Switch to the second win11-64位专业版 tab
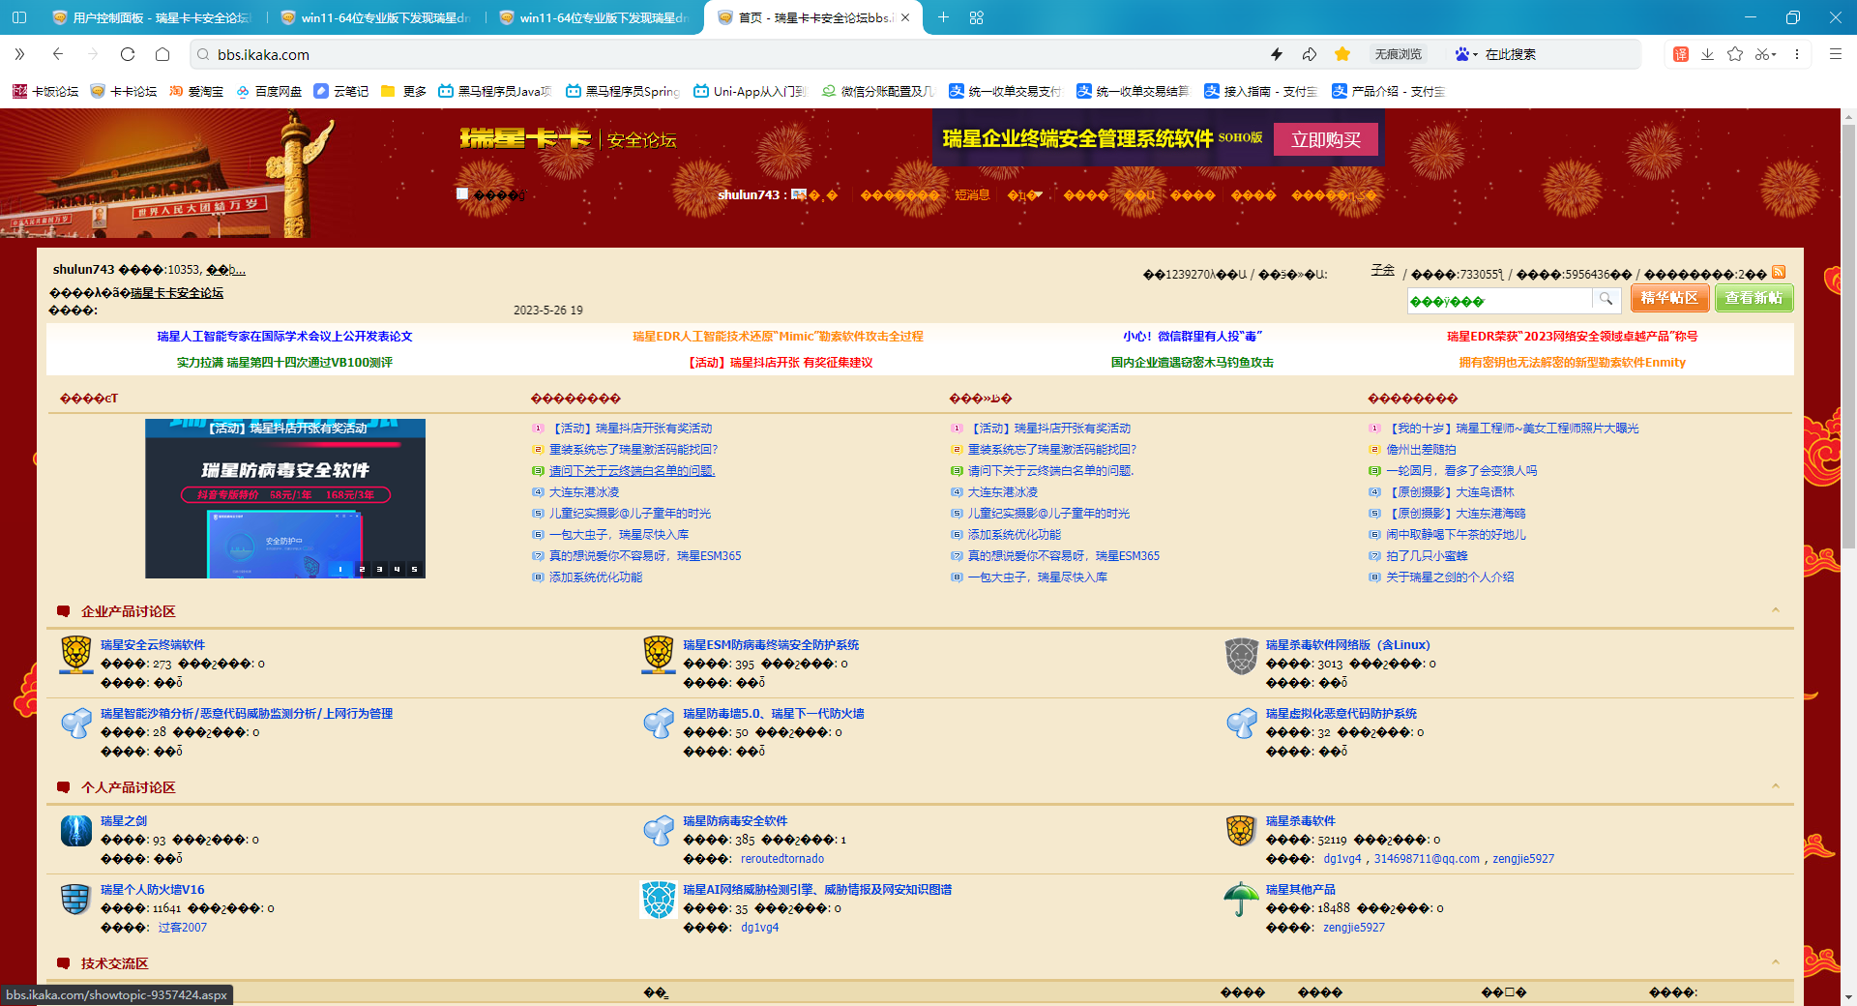This screenshot has width=1857, height=1006. pyautogui.click(x=595, y=17)
